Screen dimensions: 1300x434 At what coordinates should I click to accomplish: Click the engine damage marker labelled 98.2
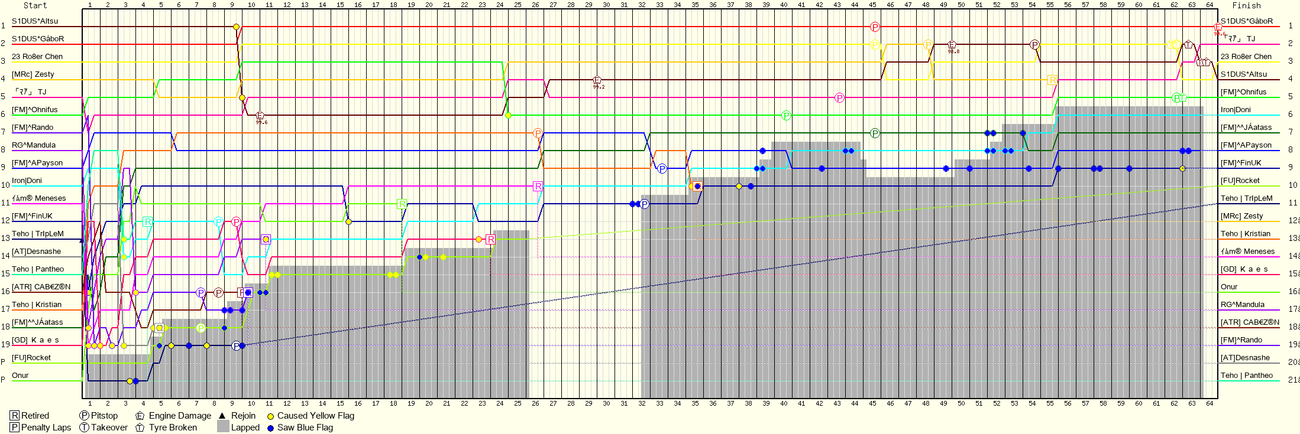[597, 80]
